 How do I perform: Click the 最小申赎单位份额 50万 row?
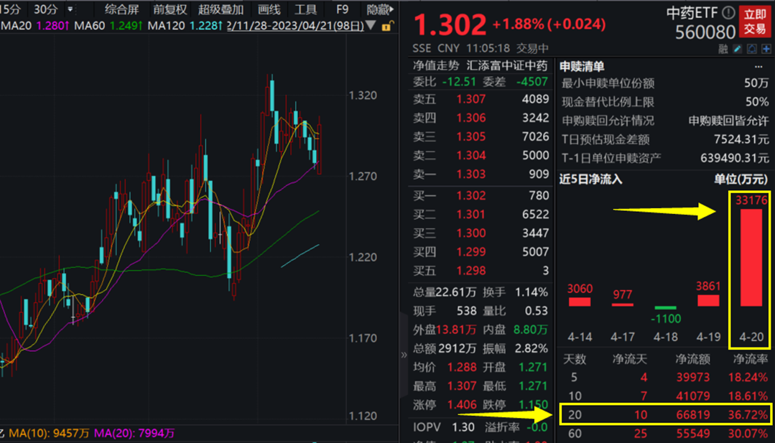point(665,83)
